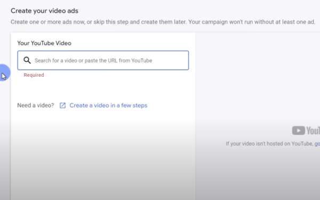Focus the YouTube video search URL field
320x200 pixels.
tap(103, 60)
